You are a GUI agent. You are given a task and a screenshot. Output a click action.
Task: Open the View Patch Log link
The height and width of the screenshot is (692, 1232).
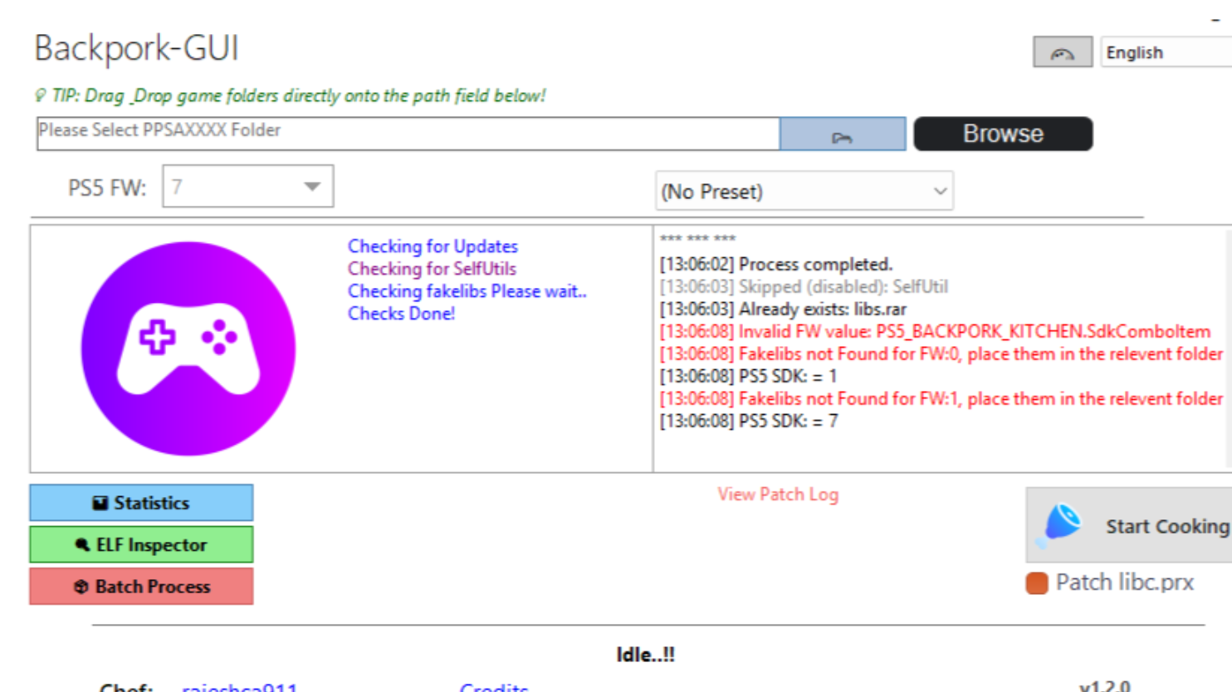(778, 495)
